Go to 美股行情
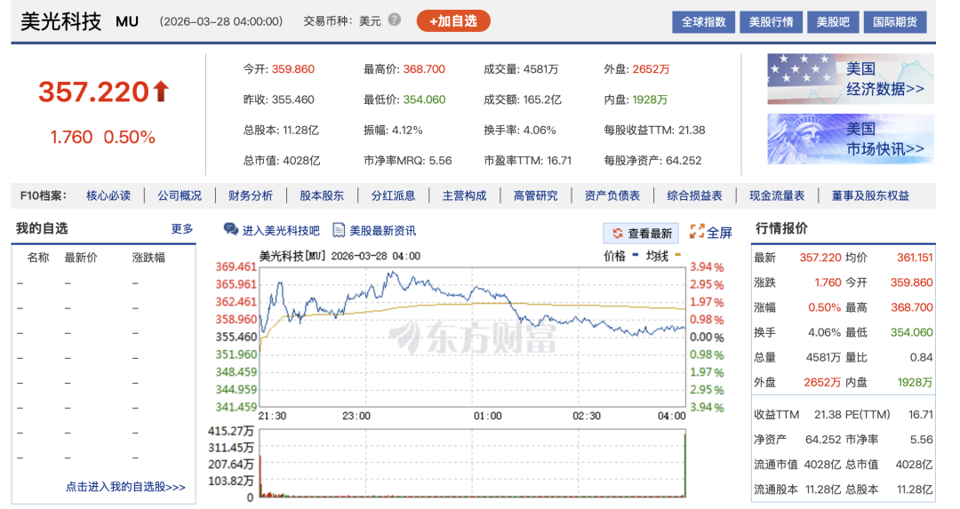This screenshot has height=509, width=960. pyautogui.click(x=771, y=22)
